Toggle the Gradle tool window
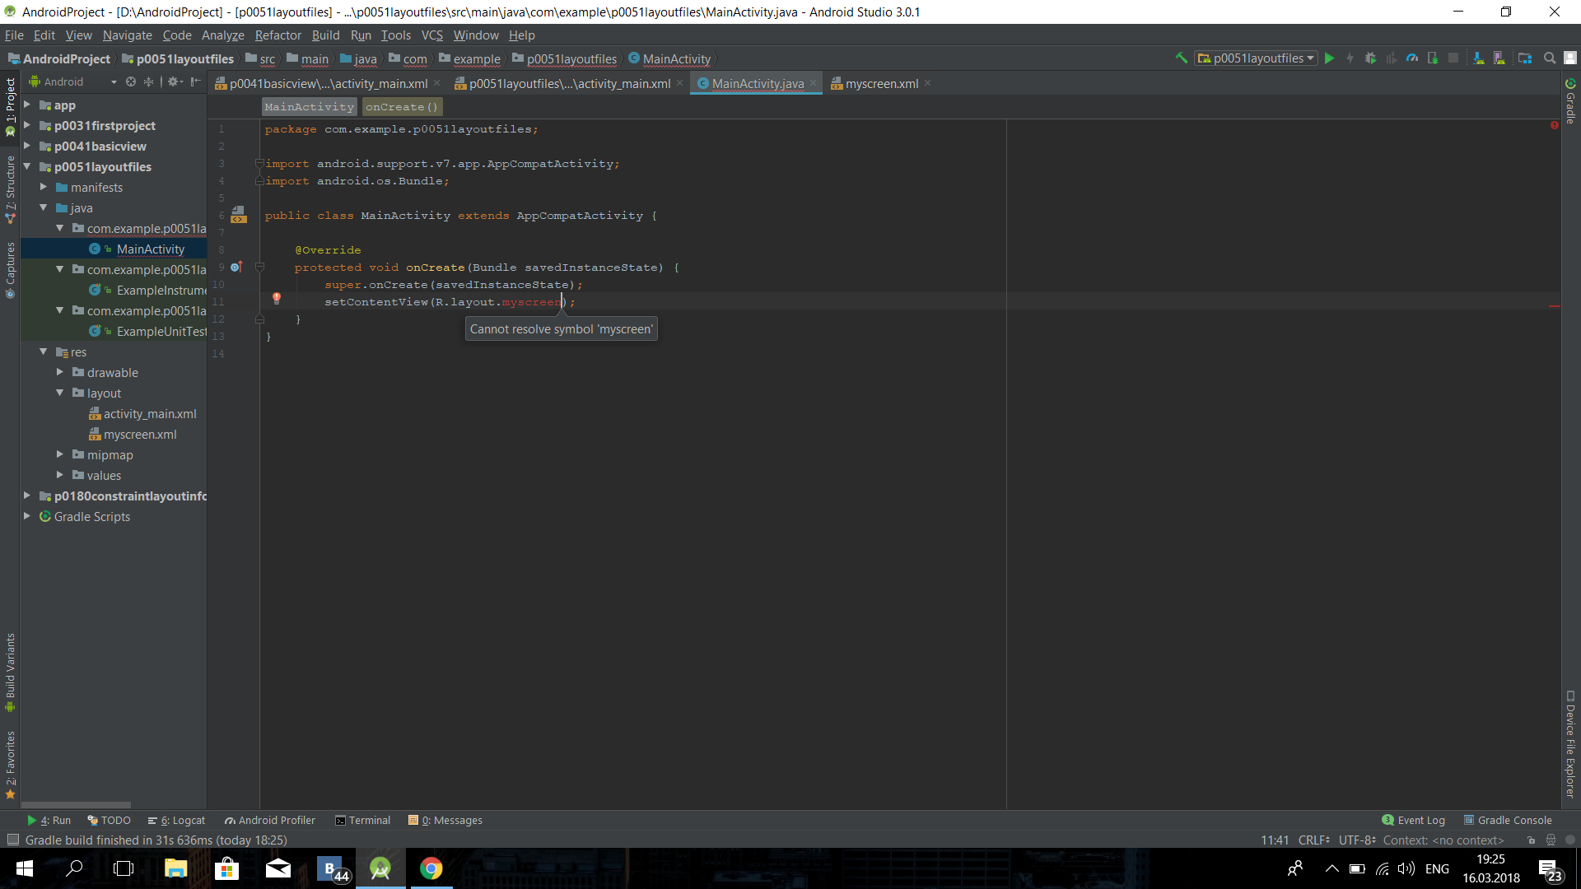The height and width of the screenshot is (889, 1581). pos(1570,101)
